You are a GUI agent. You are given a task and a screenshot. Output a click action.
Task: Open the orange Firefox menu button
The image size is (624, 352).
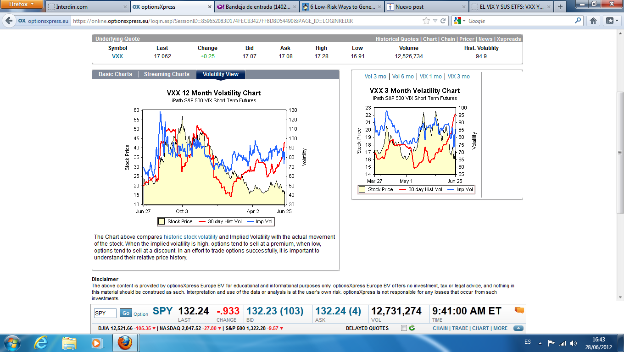click(22, 4)
